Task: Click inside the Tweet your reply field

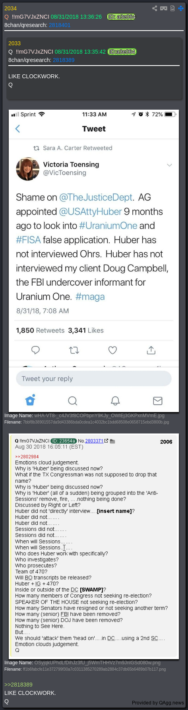Action: [x=94, y=379]
